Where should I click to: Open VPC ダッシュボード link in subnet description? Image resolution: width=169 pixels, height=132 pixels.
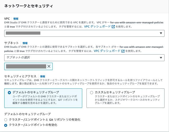coord(107,51)
